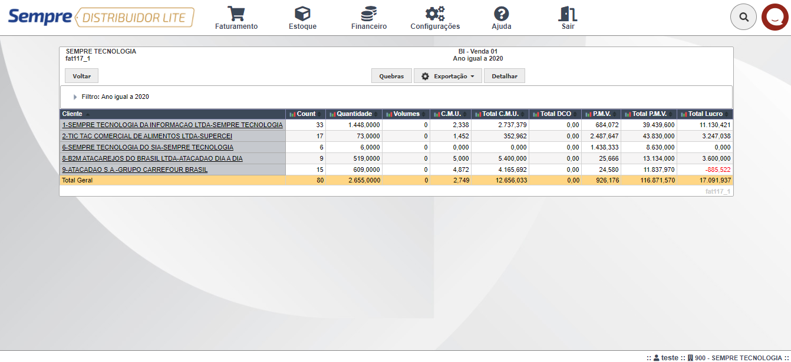The height and width of the screenshot is (362, 791).
Task: Open the Financeiro coins menu
Action: 369,18
